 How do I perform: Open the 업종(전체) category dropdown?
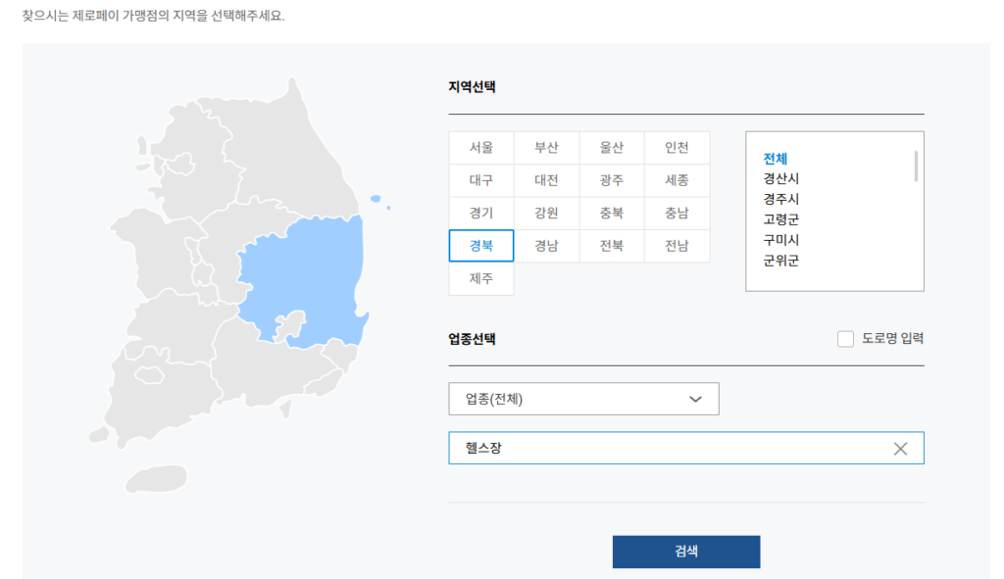coord(583,399)
